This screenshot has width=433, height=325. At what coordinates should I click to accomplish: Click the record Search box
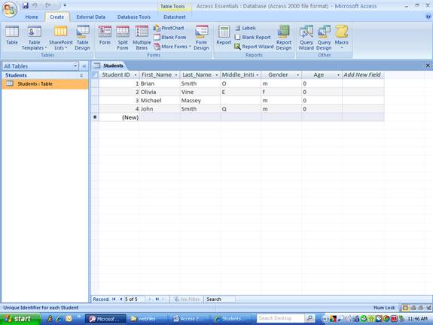(220, 299)
